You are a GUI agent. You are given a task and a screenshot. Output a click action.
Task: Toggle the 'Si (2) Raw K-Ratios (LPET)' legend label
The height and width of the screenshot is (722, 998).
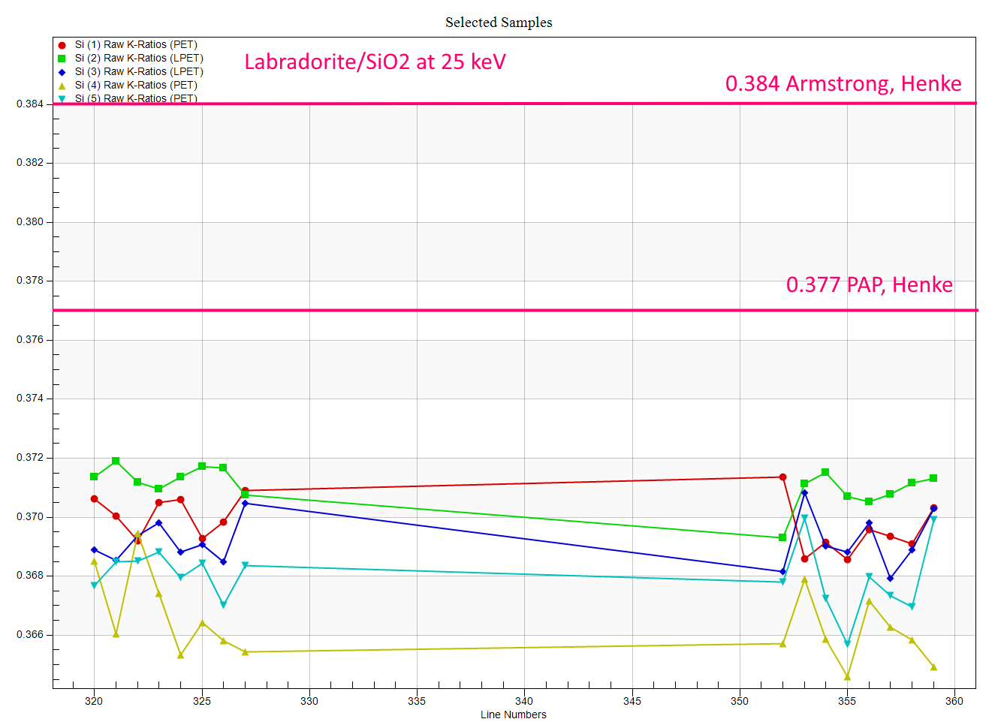139,59
